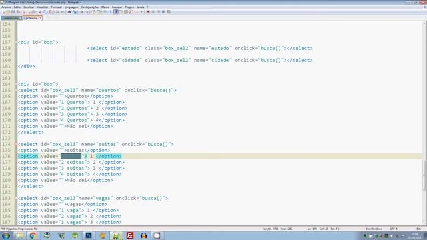This screenshot has width=427, height=240.
Task: Switch to the inactive tab left of index.php
Action: click(x=11, y=18)
